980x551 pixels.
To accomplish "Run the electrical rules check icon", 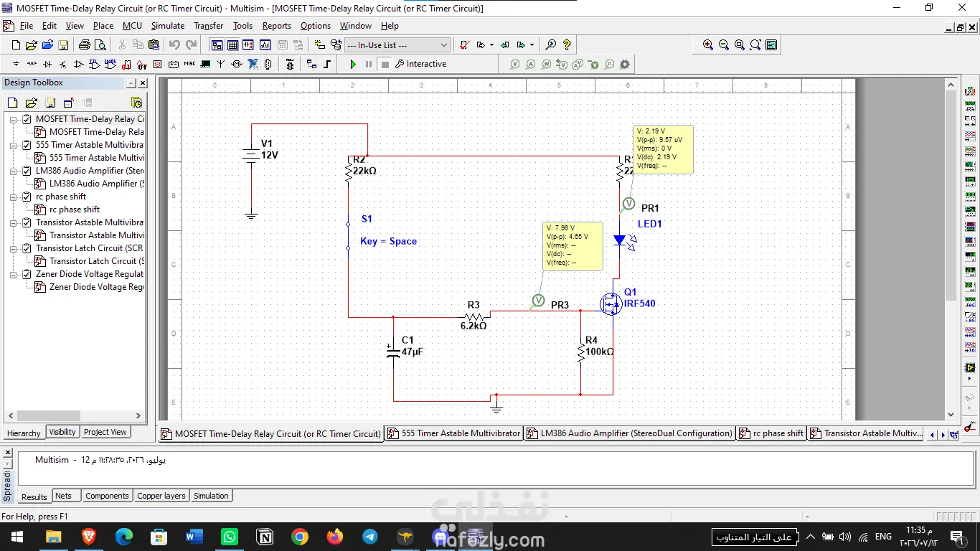I will (x=464, y=44).
